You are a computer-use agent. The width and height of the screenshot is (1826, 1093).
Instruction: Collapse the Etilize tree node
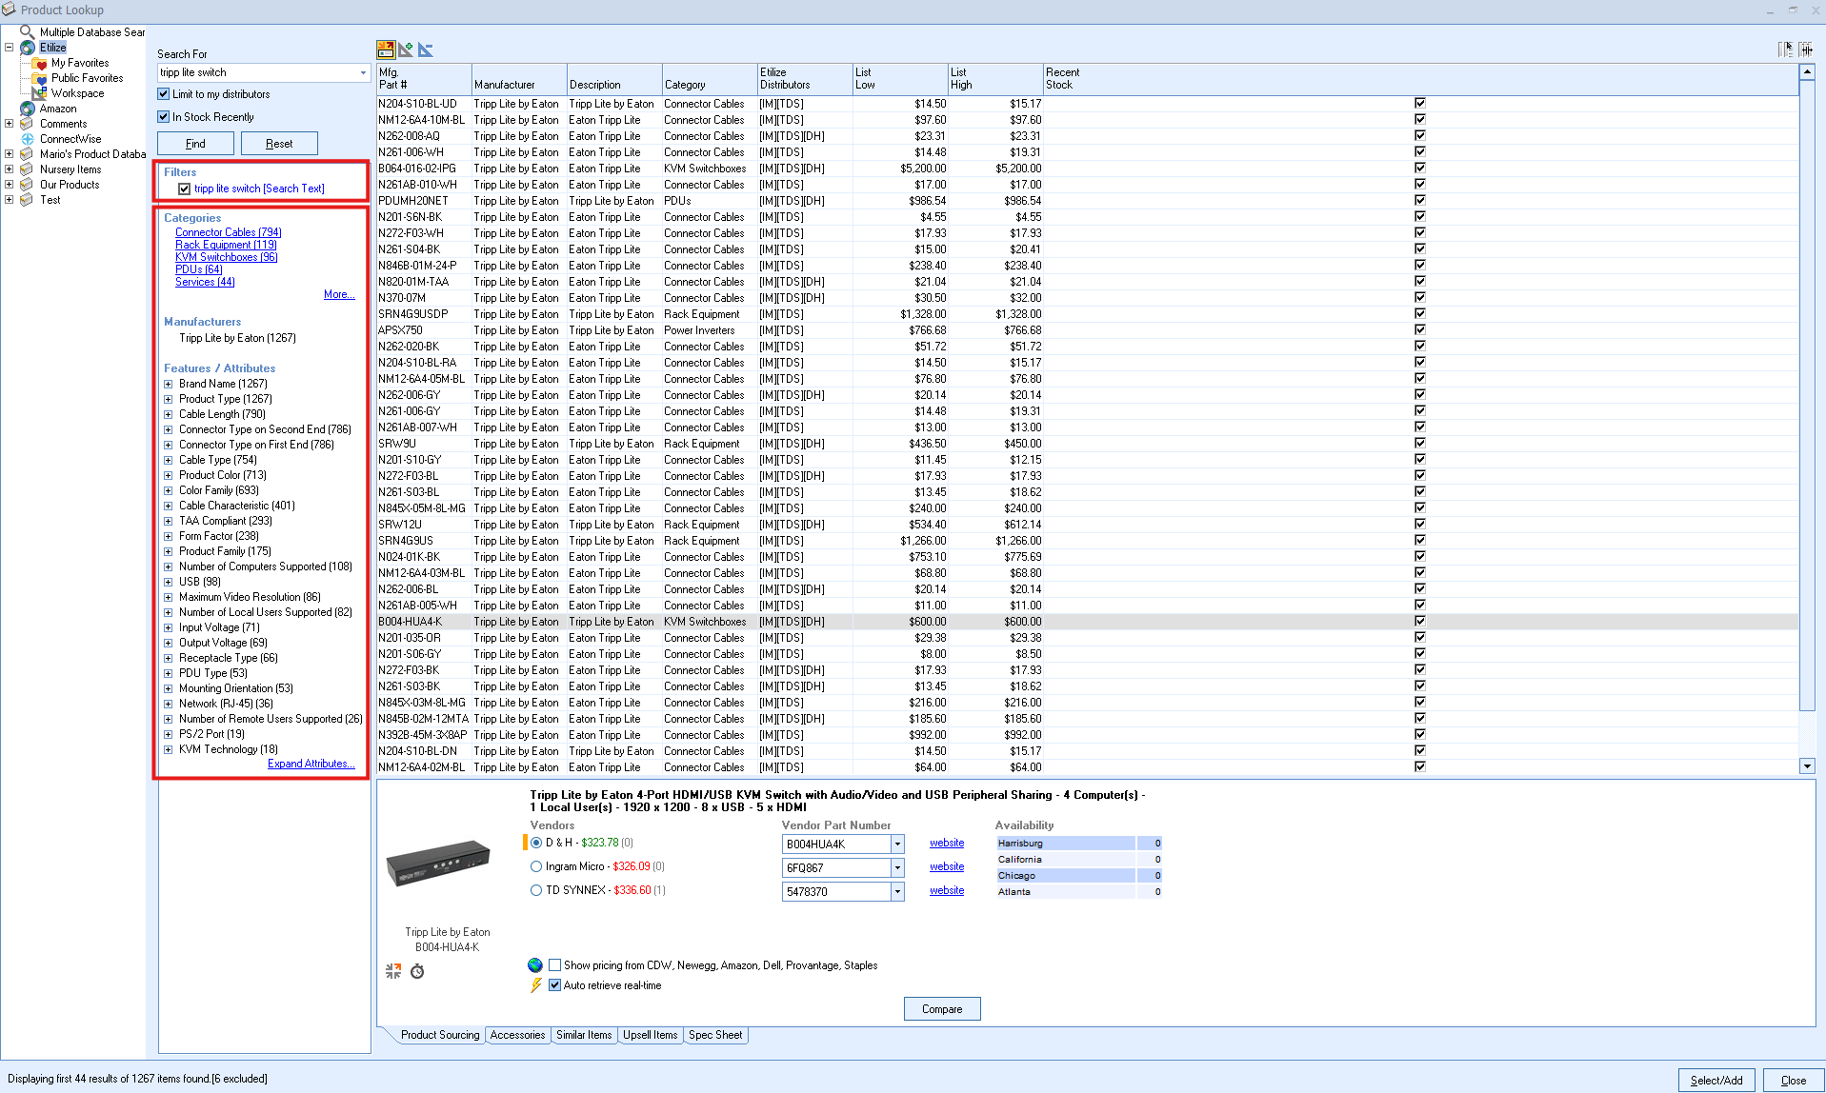(10, 47)
